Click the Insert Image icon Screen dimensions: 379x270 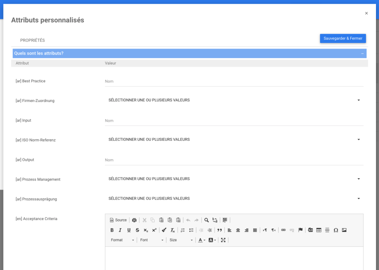tap(344, 230)
